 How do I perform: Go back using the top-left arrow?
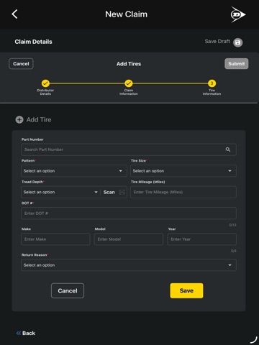tap(14, 14)
